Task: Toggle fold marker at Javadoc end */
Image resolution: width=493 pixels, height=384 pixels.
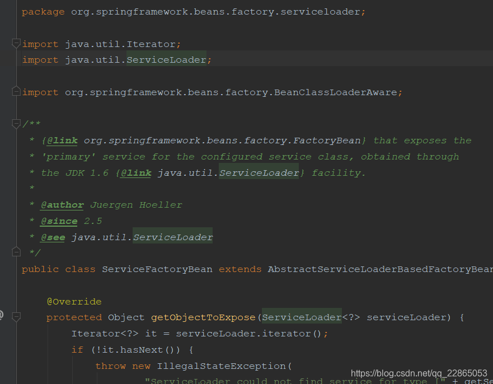Action: [x=16, y=251]
